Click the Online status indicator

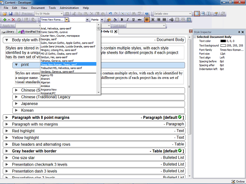coord(238,181)
